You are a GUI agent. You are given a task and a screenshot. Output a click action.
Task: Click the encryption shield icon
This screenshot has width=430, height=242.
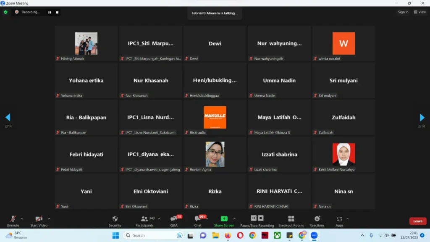(5, 12)
